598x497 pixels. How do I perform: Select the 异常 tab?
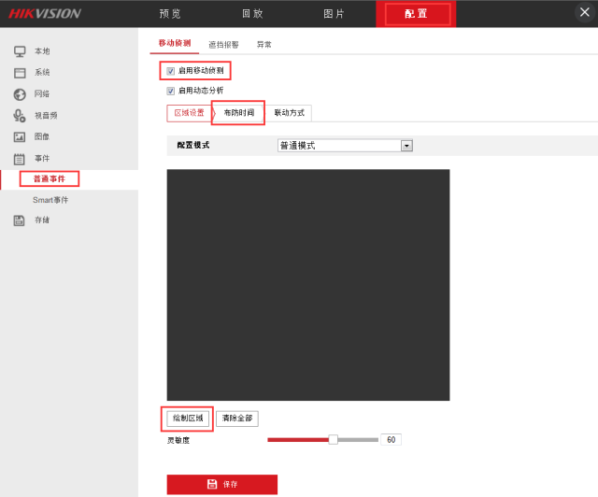click(x=263, y=45)
